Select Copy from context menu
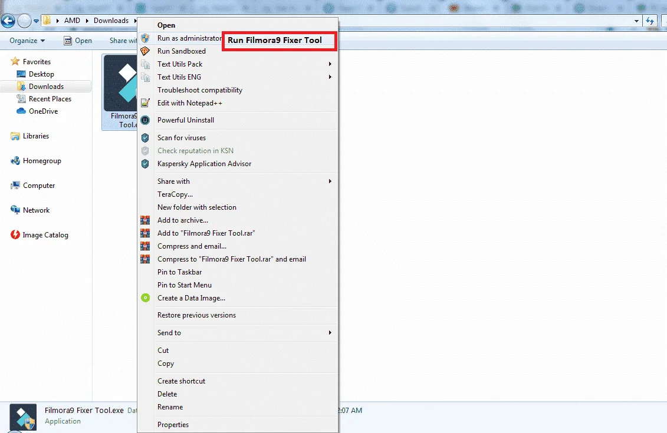 tap(237, 363)
